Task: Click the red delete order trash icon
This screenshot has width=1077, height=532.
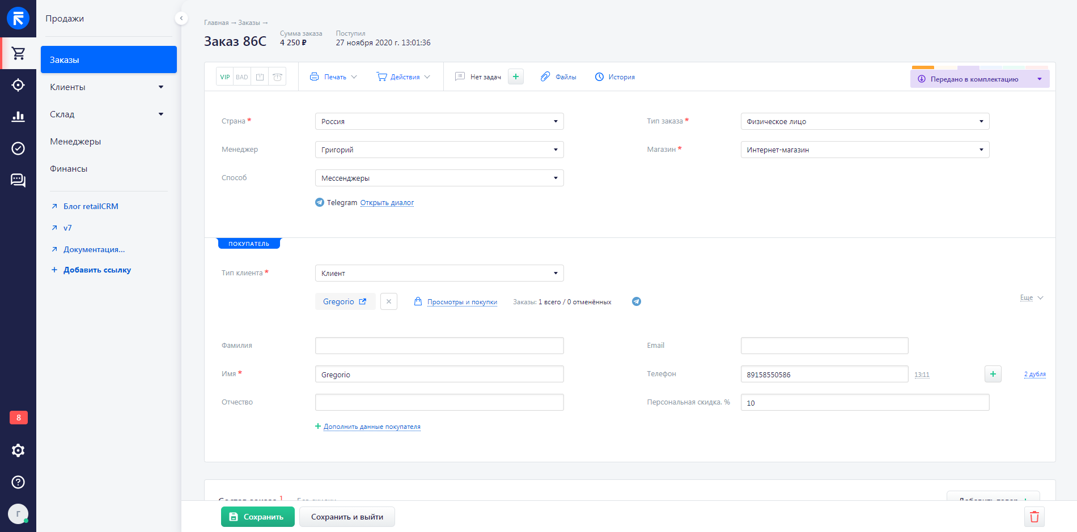Action: 1034,517
